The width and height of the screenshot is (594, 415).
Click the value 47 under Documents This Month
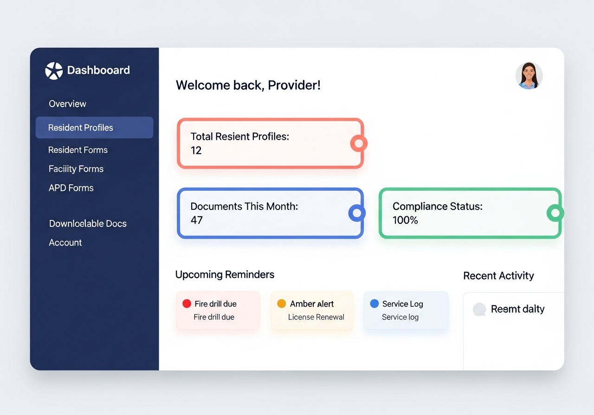(x=197, y=220)
